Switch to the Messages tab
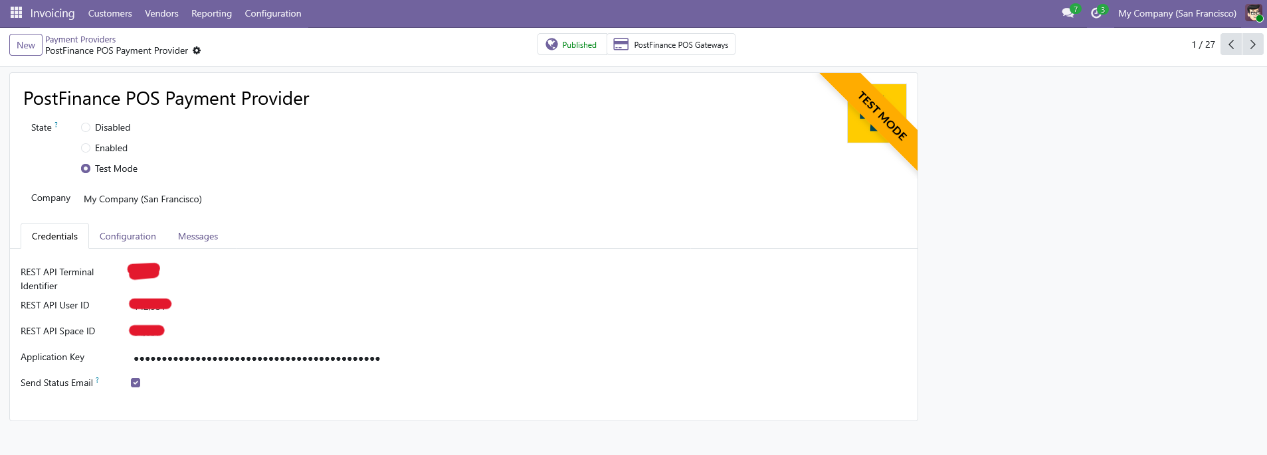Image resolution: width=1267 pixels, height=455 pixels. coord(198,236)
